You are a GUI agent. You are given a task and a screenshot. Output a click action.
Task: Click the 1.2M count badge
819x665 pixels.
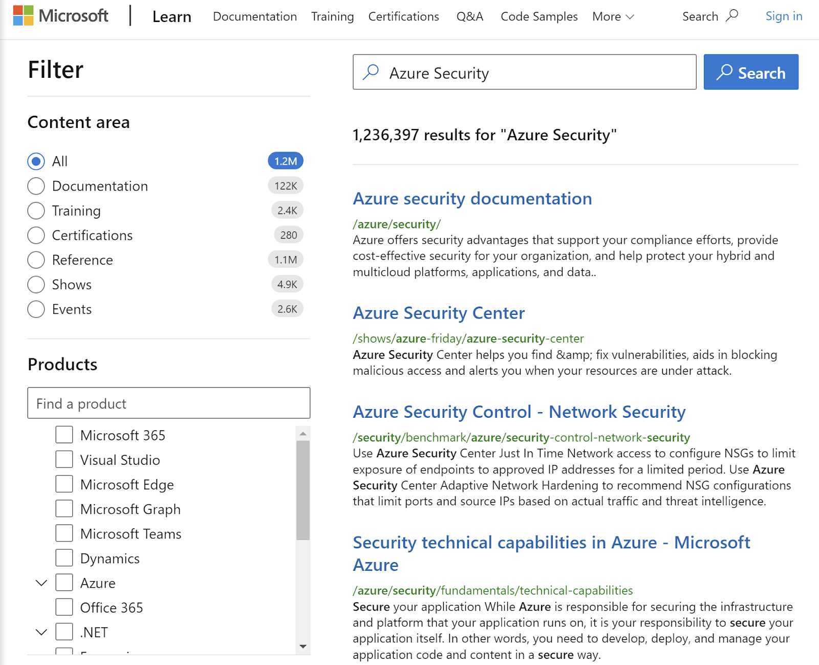coord(286,161)
